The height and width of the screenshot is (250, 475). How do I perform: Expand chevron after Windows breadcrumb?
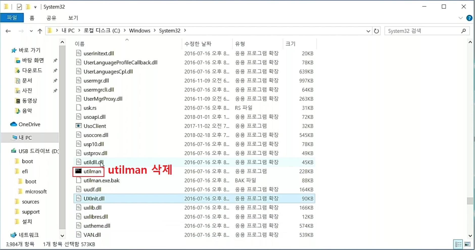click(155, 30)
